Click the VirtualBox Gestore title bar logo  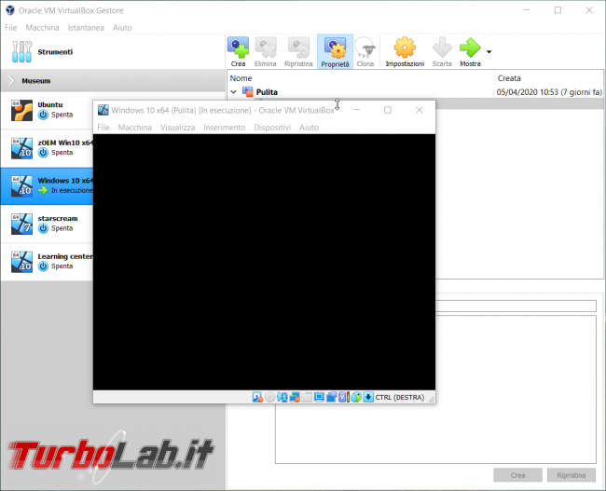[x=10, y=10]
